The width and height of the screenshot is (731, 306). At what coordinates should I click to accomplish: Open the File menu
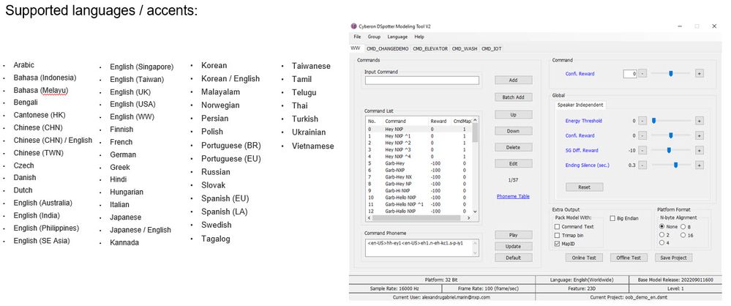pos(357,37)
